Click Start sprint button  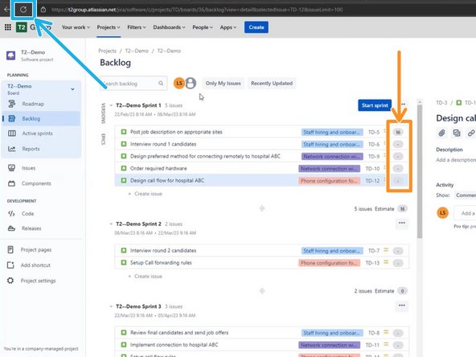375,105
